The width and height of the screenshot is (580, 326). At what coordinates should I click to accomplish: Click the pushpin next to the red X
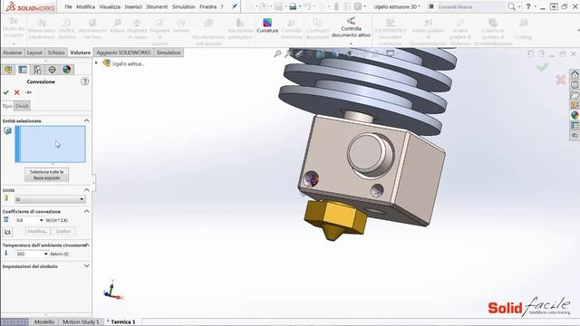[x=28, y=92]
